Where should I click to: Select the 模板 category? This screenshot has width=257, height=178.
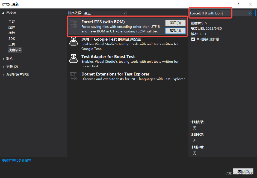(12, 33)
